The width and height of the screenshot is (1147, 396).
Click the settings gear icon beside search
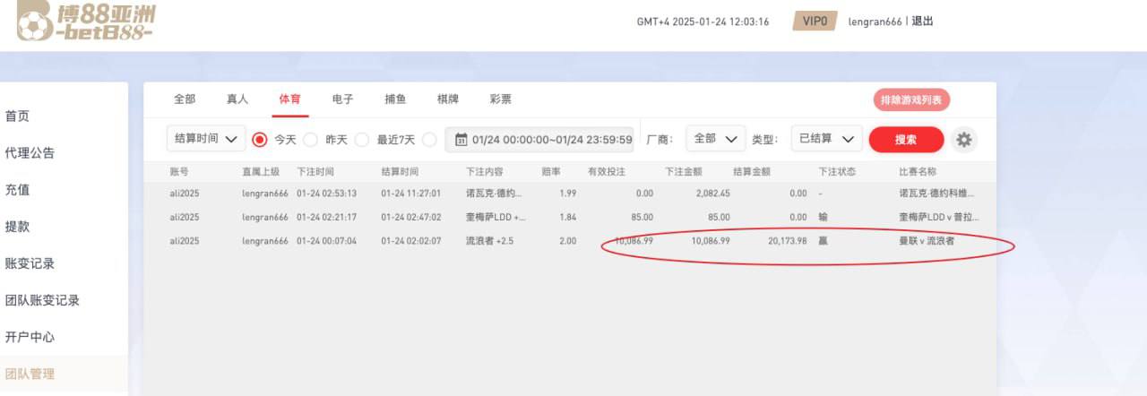[964, 139]
